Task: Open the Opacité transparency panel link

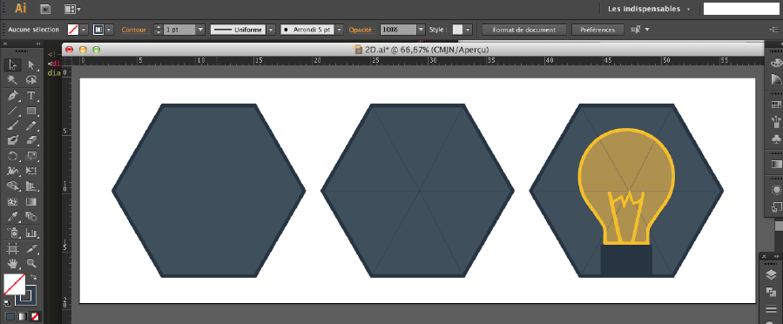Action: [x=362, y=30]
